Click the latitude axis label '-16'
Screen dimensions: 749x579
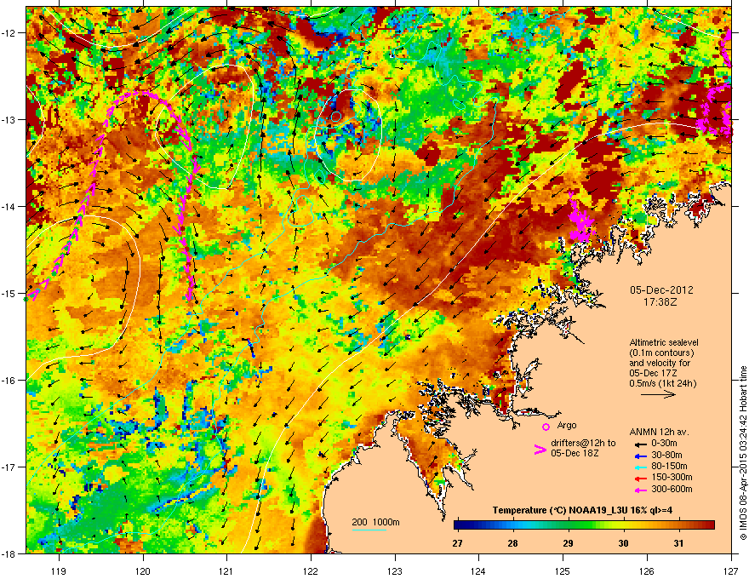click(9, 381)
